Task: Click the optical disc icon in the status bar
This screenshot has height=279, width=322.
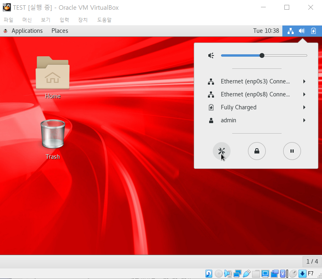Action: [x=218, y=274]
